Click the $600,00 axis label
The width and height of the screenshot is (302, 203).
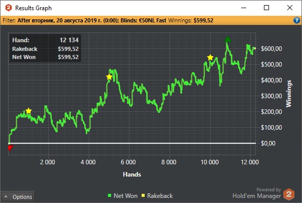(x=272, y=49)
